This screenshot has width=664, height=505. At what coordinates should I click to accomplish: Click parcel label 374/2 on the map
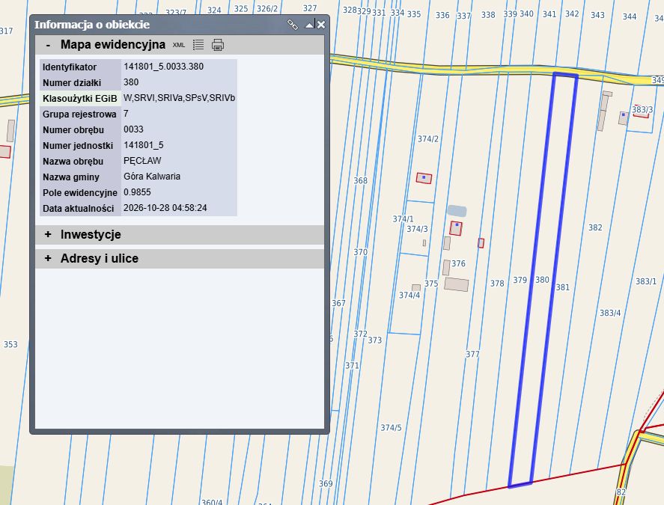(428, 139)
